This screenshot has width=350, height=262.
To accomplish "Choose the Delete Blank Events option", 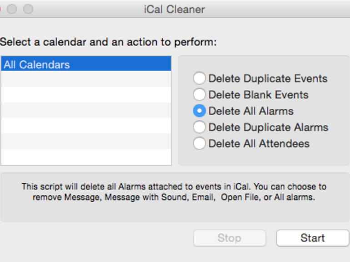I will [200, 95].
